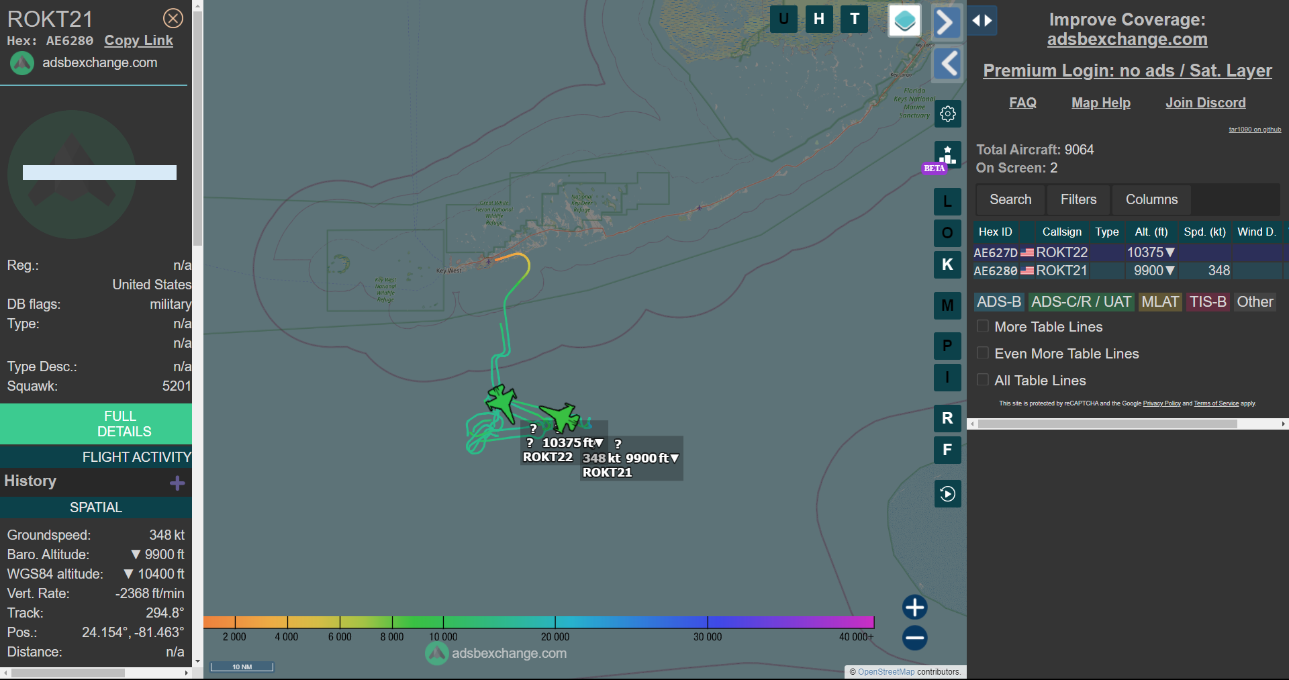Toggle the ADS-C/R / UAT source filter

coord(1081,302)
